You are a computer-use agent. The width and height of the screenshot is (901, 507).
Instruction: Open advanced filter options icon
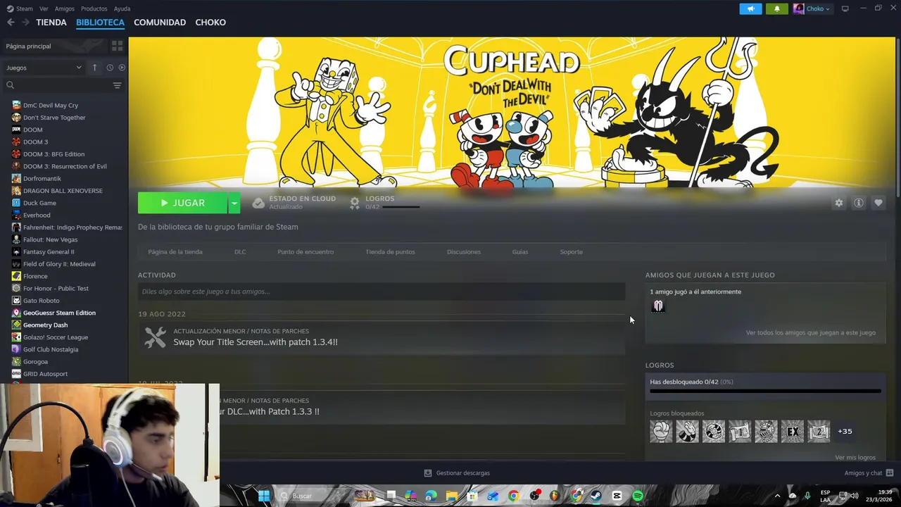117,85
